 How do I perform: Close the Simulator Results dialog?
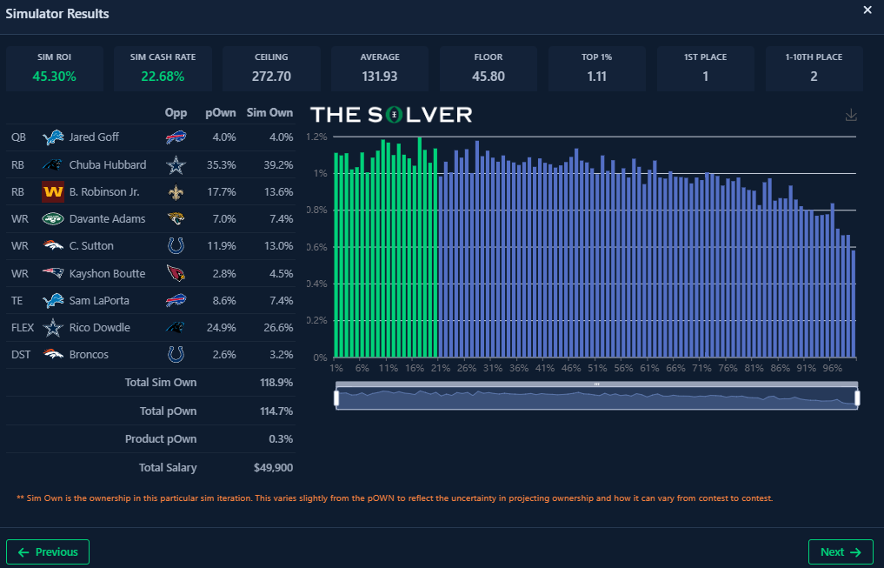coord(867,10)
